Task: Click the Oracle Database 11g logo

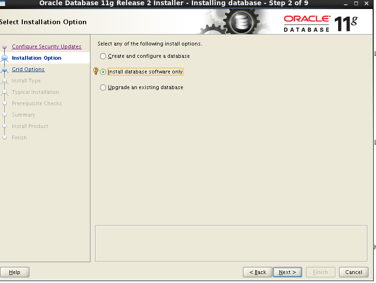Action: [321, 24]
